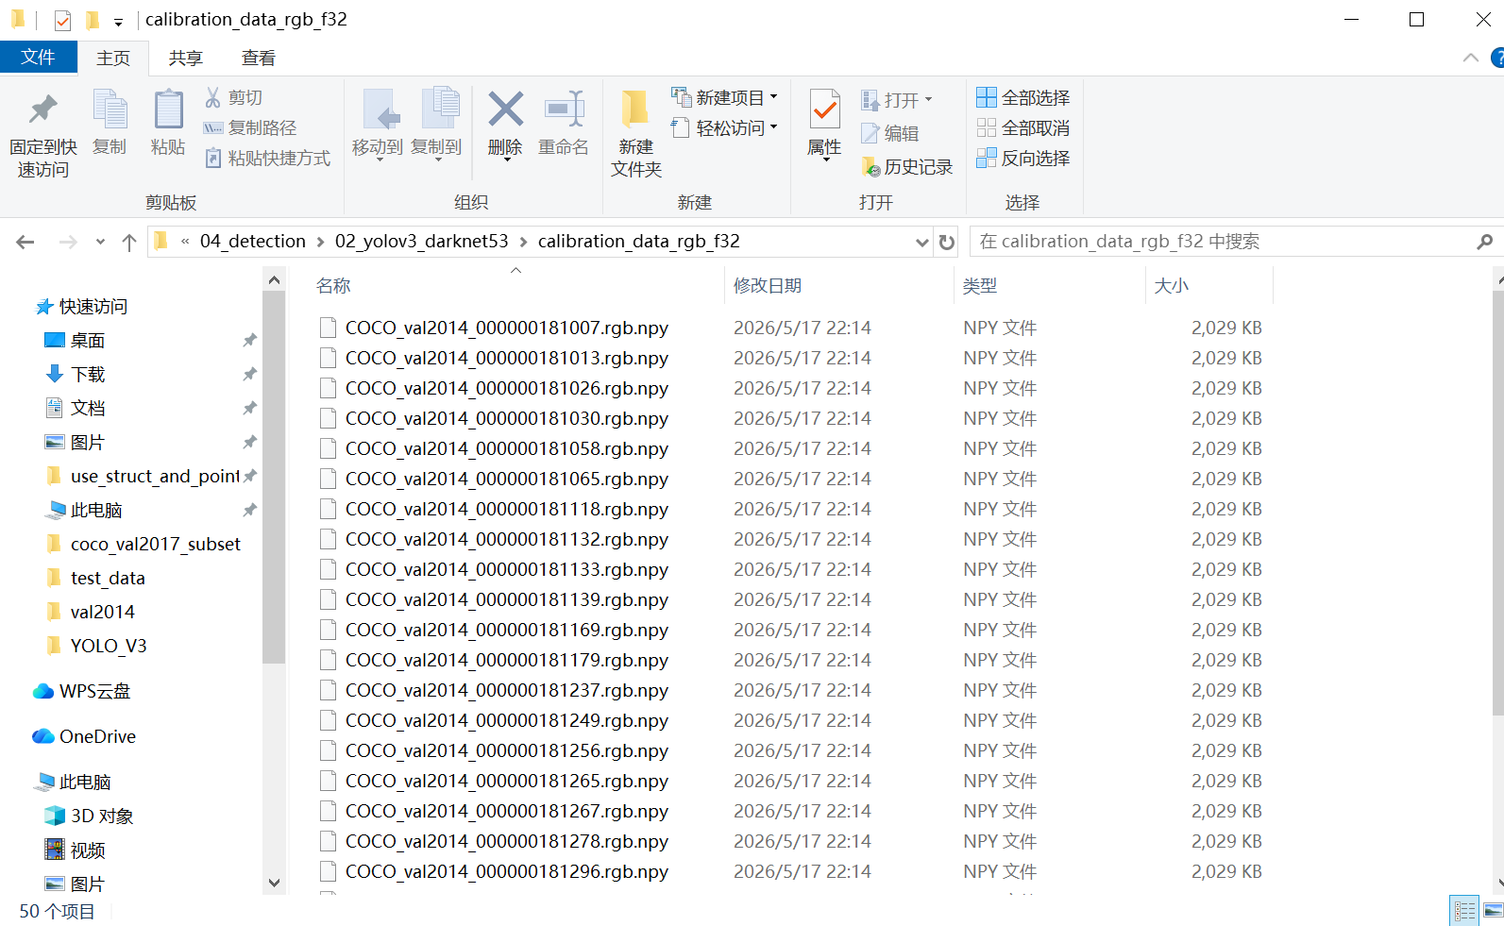
Task: Click the Paste (粘贴) ribbon icon
Action: [x=168, y=109]
